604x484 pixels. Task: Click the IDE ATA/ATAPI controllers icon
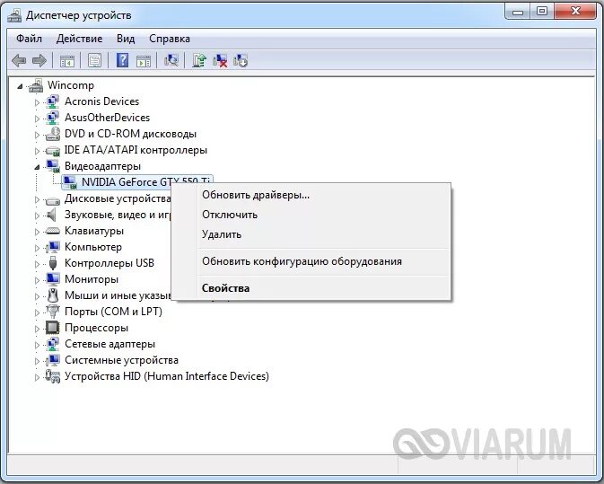click(53, 150)
